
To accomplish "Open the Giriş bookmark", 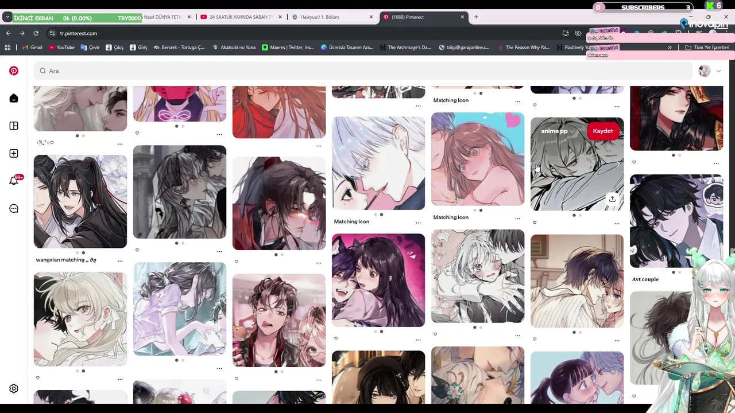I will pos(138,48).
